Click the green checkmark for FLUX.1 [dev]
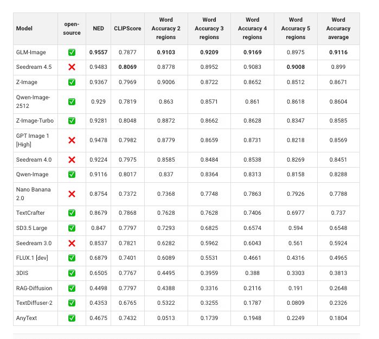The width and height of the screenshot is (379, 339). coord(72,258)
